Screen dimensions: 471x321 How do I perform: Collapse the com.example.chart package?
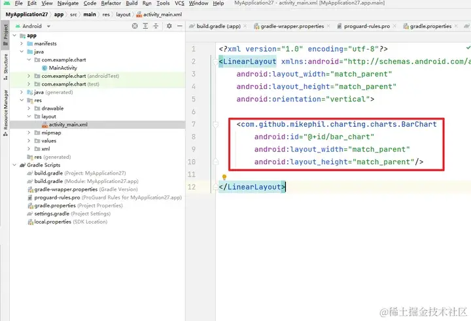(x=29, y=59)
